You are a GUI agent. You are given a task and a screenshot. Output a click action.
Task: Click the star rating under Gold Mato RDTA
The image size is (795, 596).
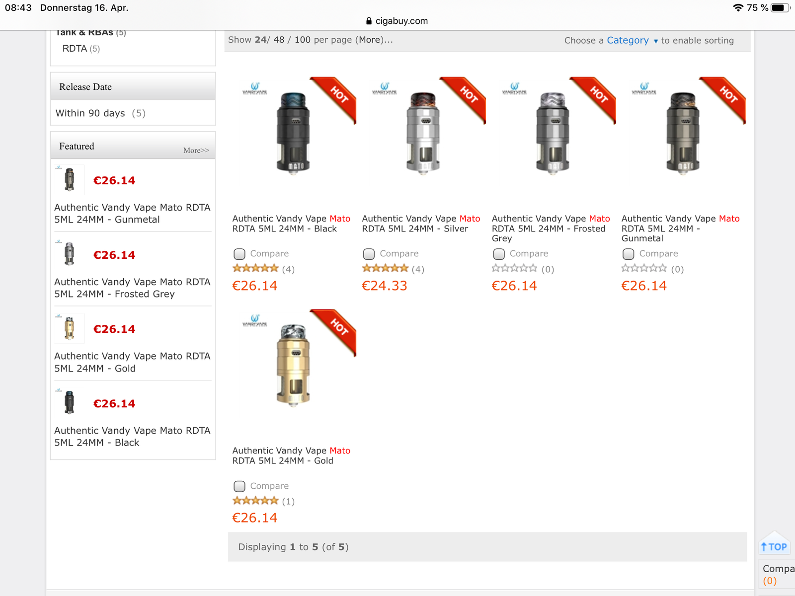click(255, 501)
